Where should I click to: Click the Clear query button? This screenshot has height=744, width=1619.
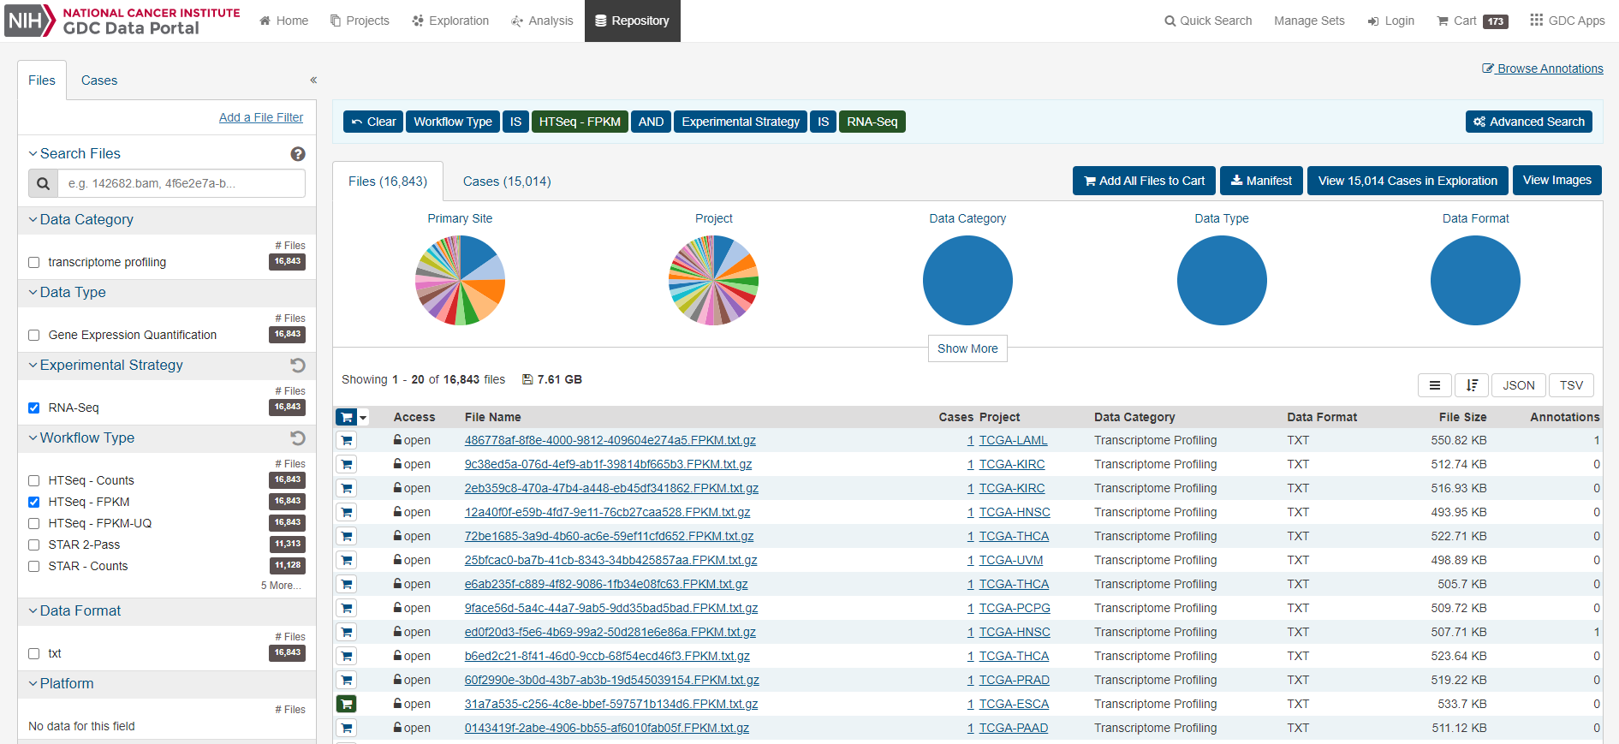(373, 122)
